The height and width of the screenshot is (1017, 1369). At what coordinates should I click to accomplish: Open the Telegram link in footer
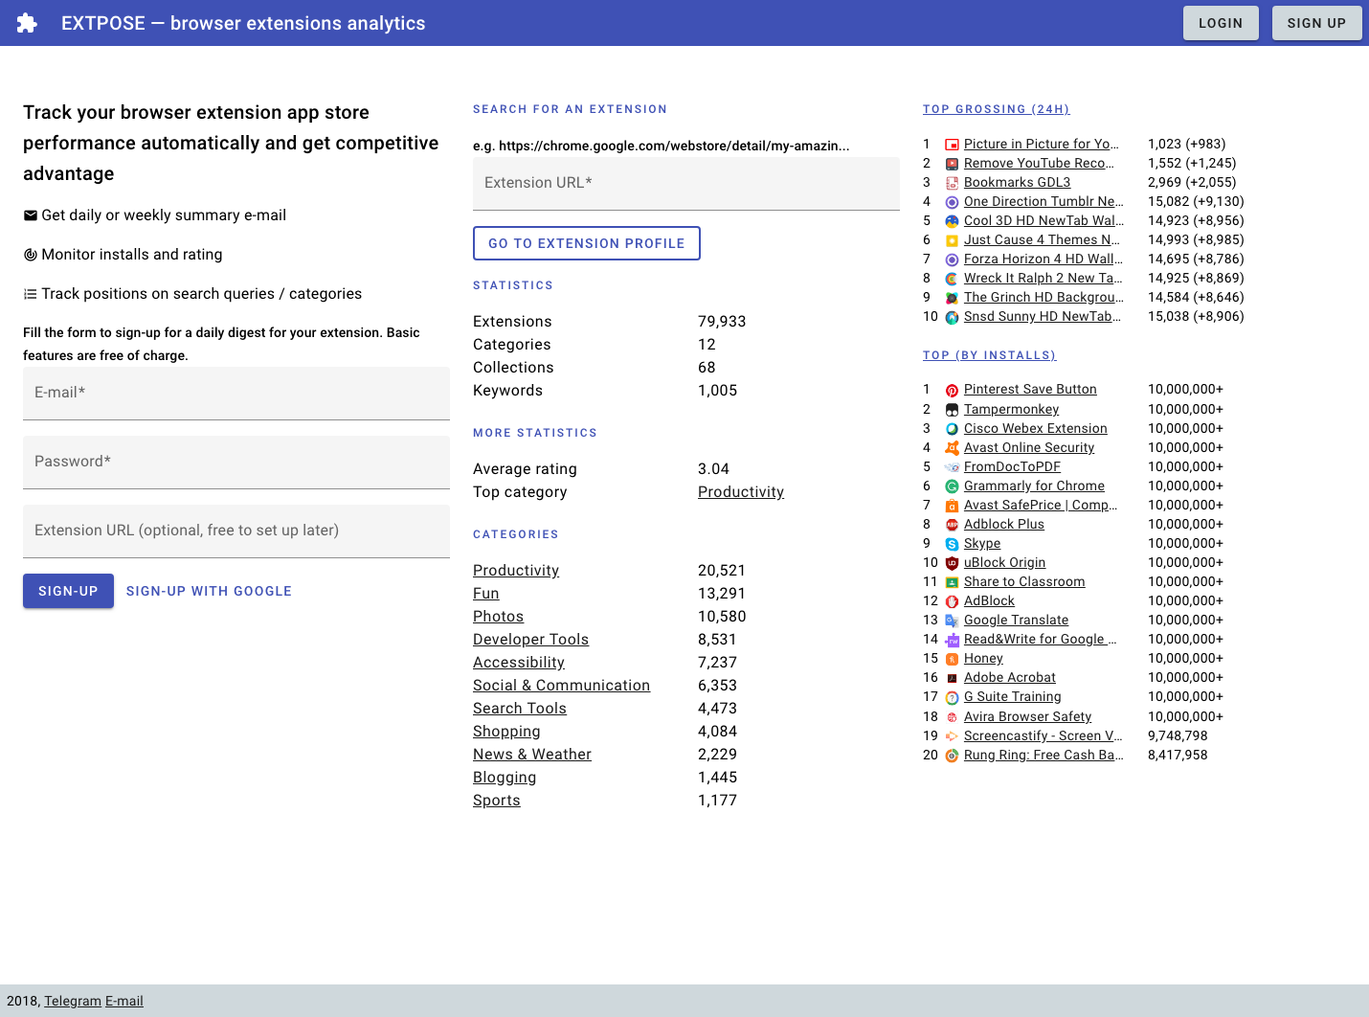[x=73, y=1001]
